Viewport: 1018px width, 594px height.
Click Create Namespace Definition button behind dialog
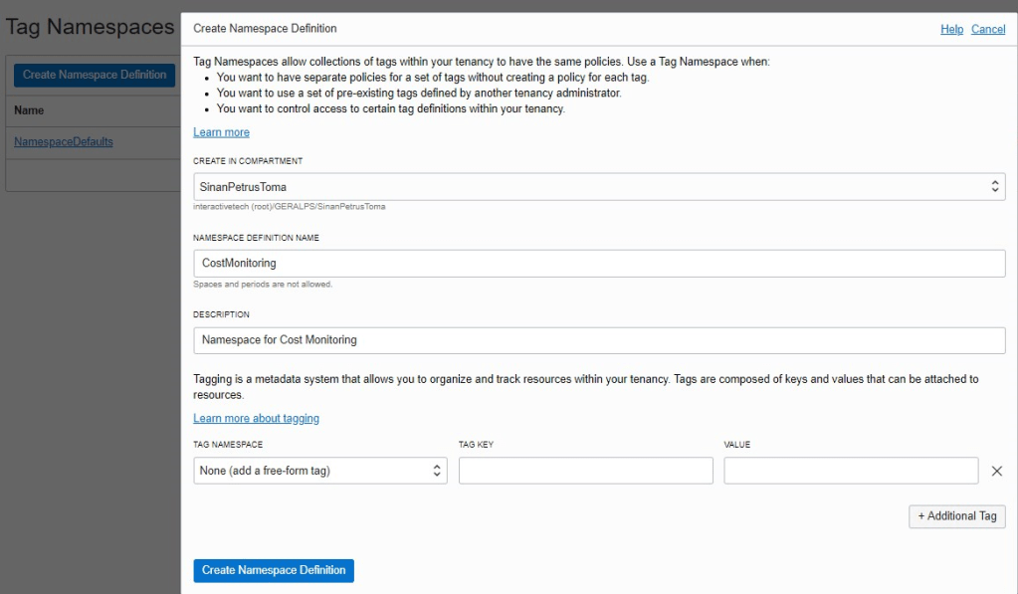(95, 75)
